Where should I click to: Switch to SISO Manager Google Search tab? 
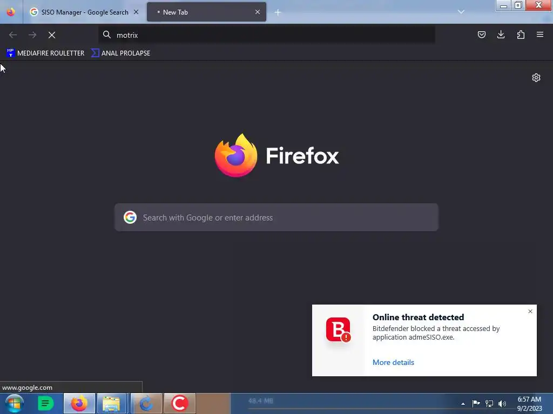(x=84, y=12)
